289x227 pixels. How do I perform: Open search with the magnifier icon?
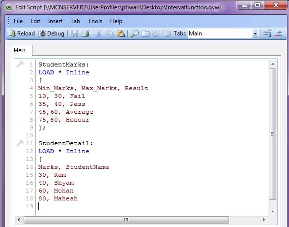(135, 33)
